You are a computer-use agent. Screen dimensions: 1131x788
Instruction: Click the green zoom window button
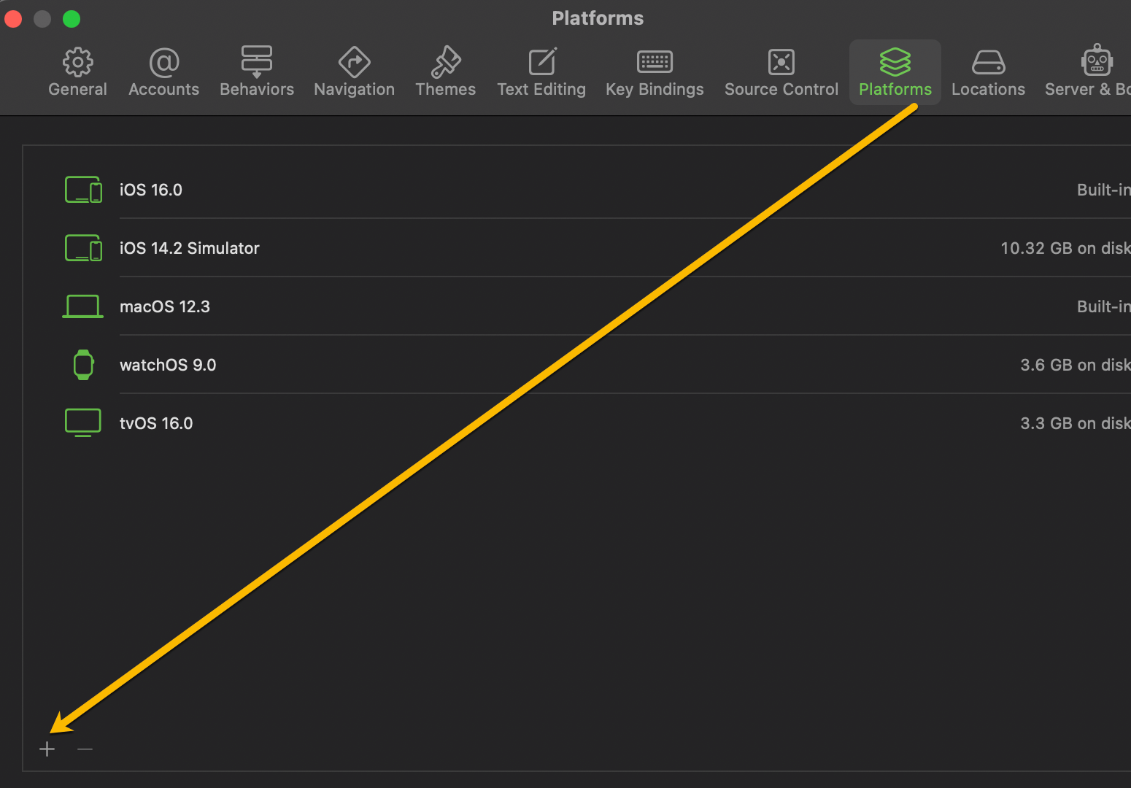click(x=71, y=19)
